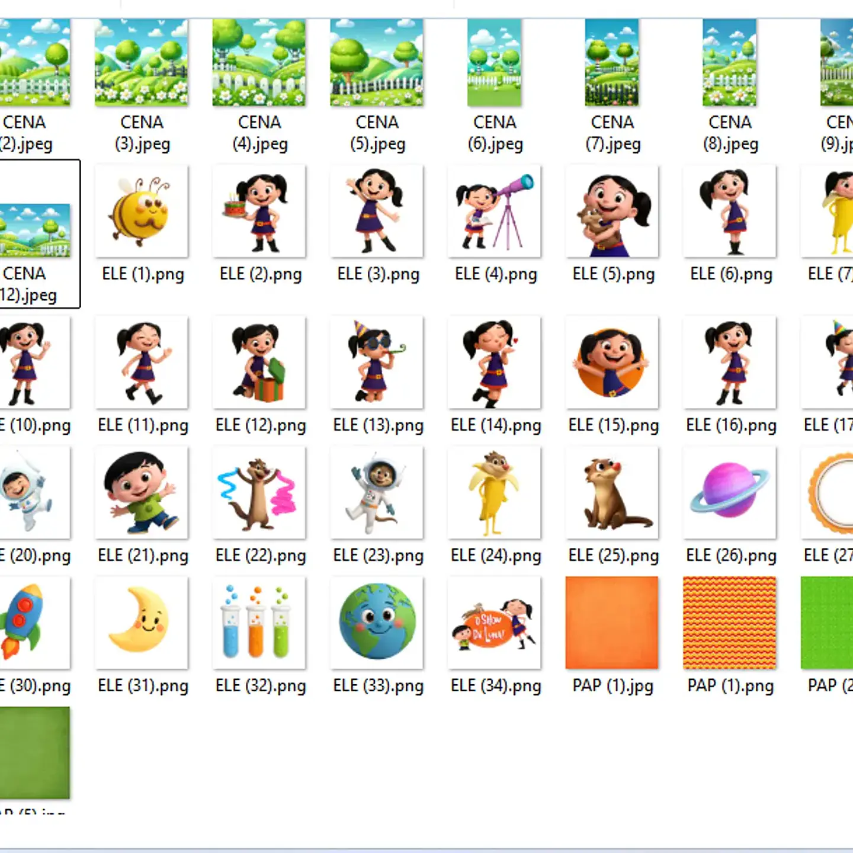Pick the girl hugging pet image ELE (5)
Viewport: 853px width, 853px height.
(x=612, y=211)
